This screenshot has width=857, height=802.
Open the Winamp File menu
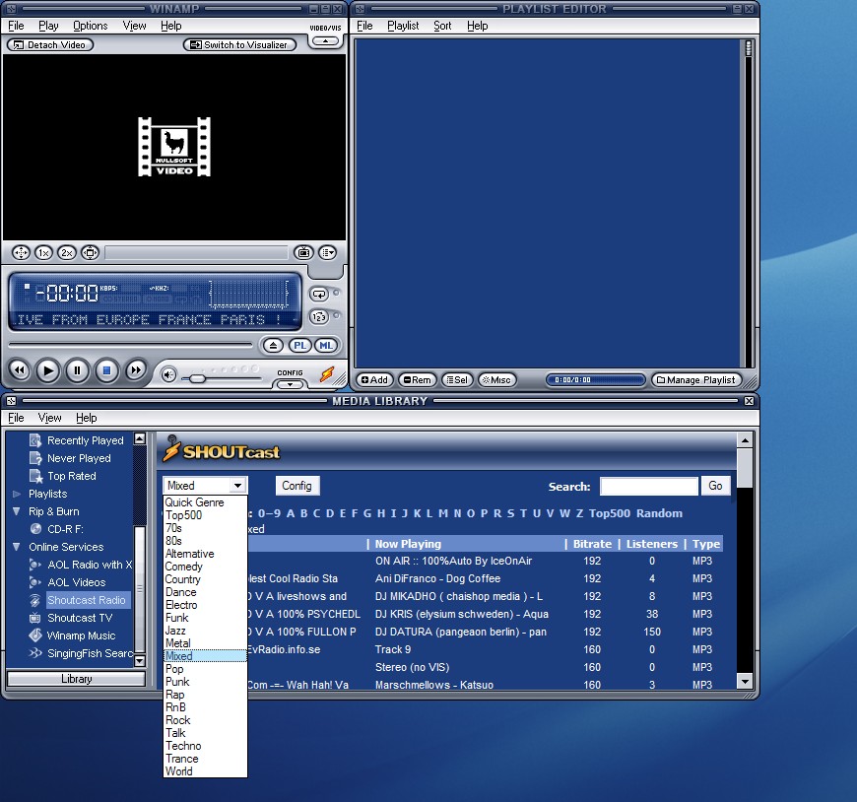(x=16, y=26)
